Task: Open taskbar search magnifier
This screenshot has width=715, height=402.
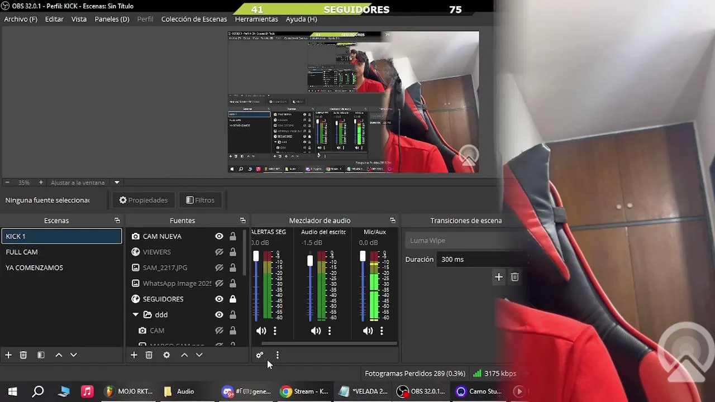Action: (x=38, y=391)
